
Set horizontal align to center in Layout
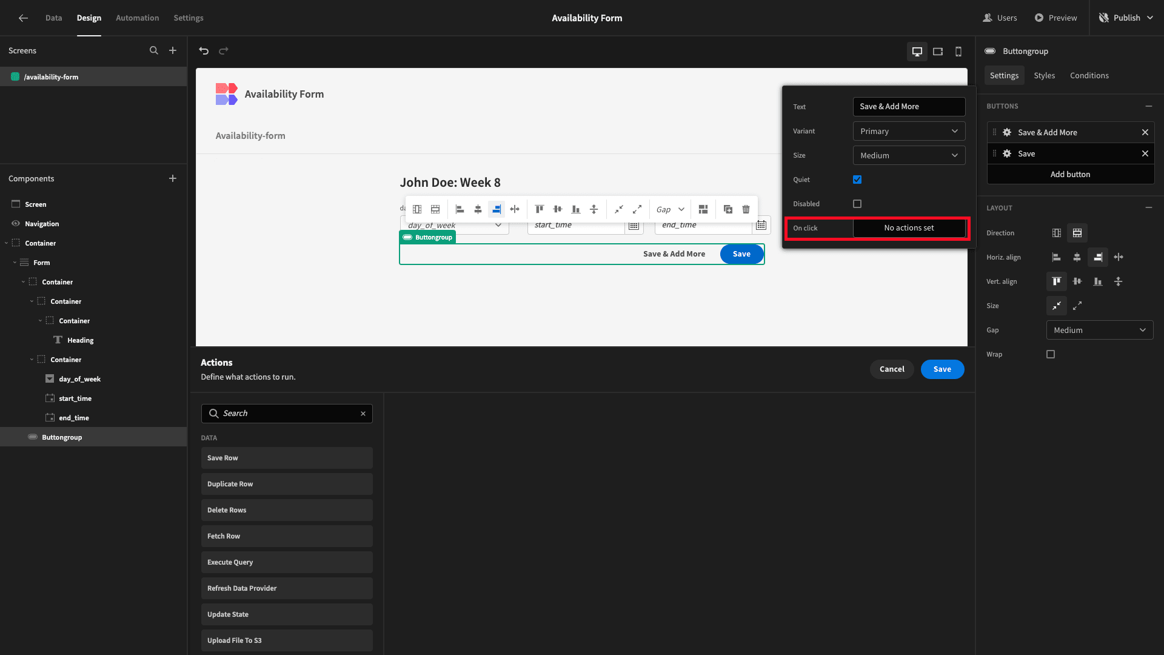(1077, 257)
